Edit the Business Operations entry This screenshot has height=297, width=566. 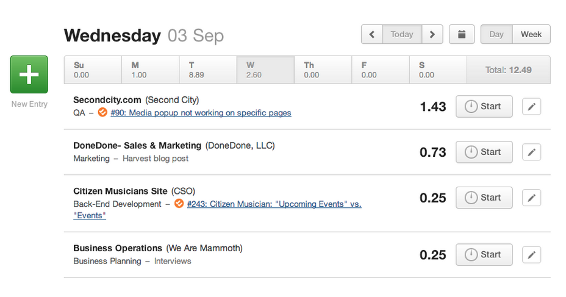(x=531, y=255)
